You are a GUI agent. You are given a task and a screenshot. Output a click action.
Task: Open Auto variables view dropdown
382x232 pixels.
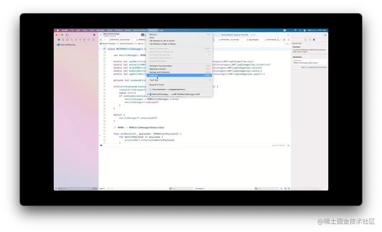click(102, 188)
